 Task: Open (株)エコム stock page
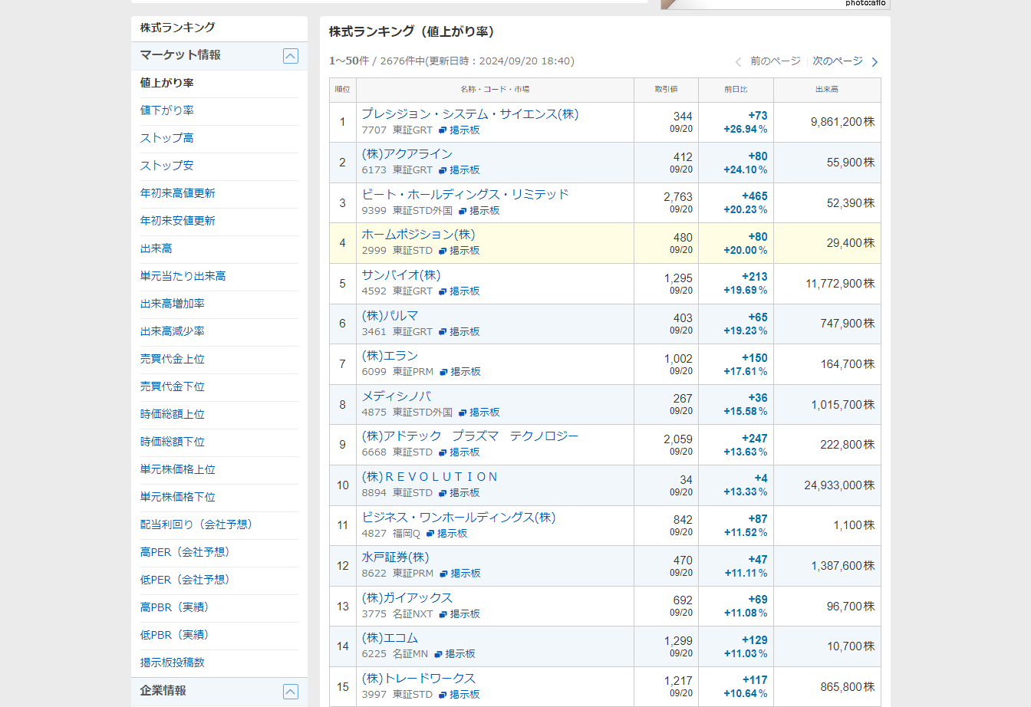click(390, 638)
